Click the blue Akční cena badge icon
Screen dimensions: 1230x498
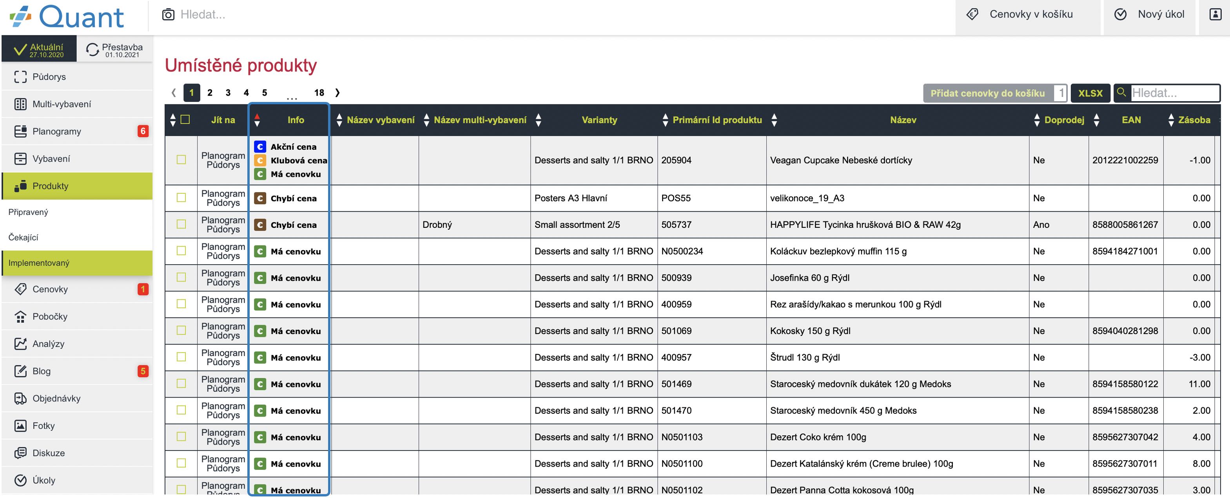[x=260, y=147]
